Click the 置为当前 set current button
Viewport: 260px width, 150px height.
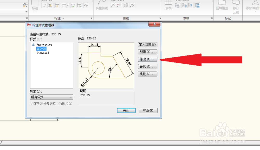[x=148, y=45]
